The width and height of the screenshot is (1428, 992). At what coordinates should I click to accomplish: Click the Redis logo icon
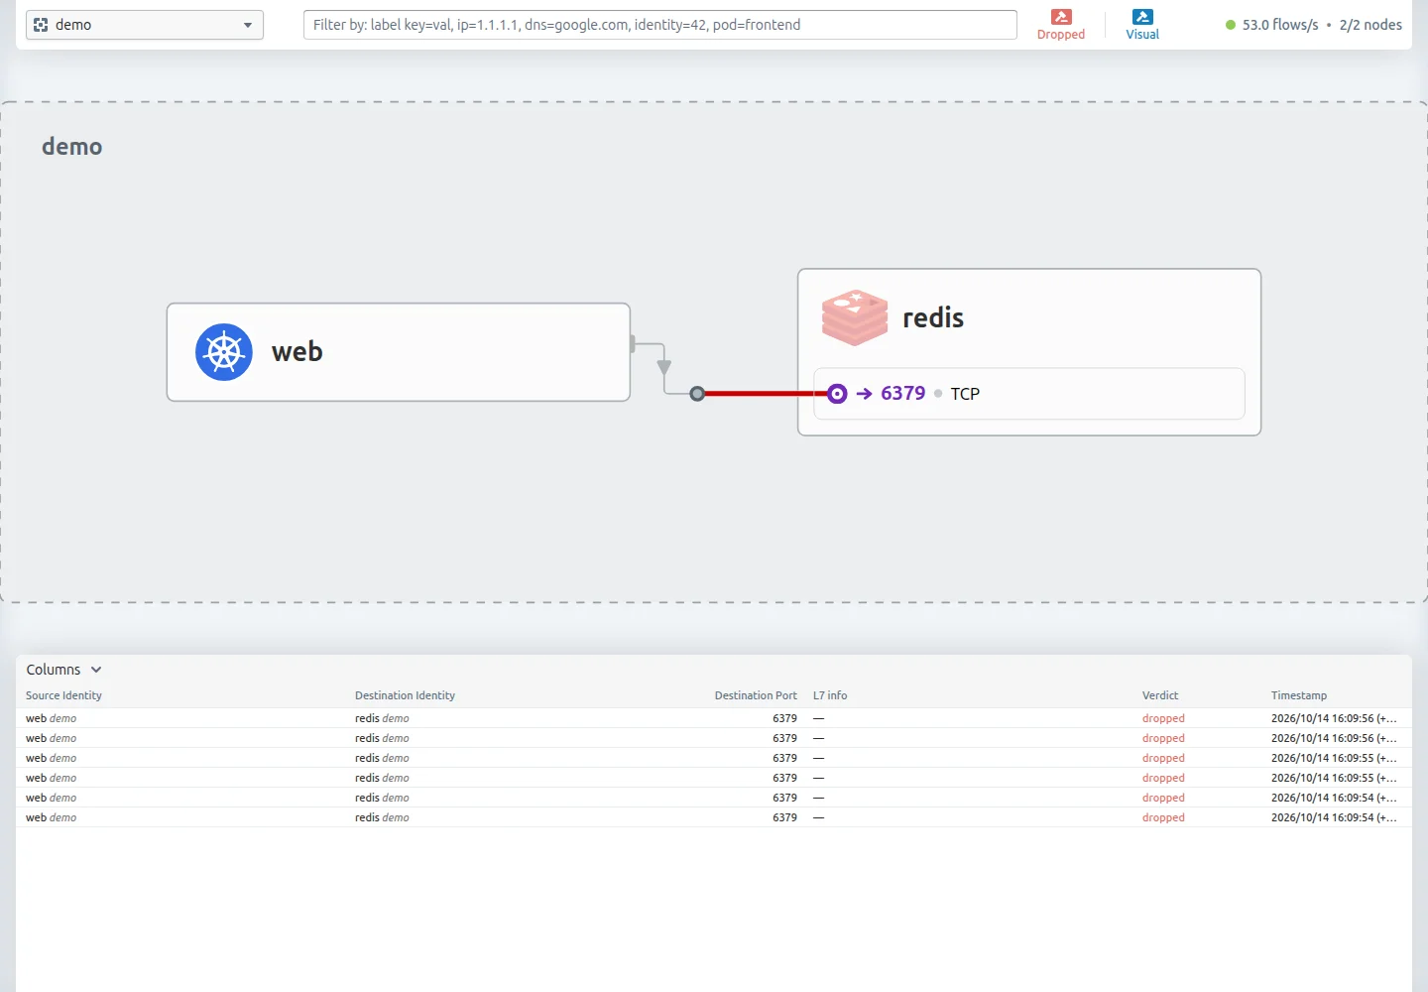[x=855, y=317]
